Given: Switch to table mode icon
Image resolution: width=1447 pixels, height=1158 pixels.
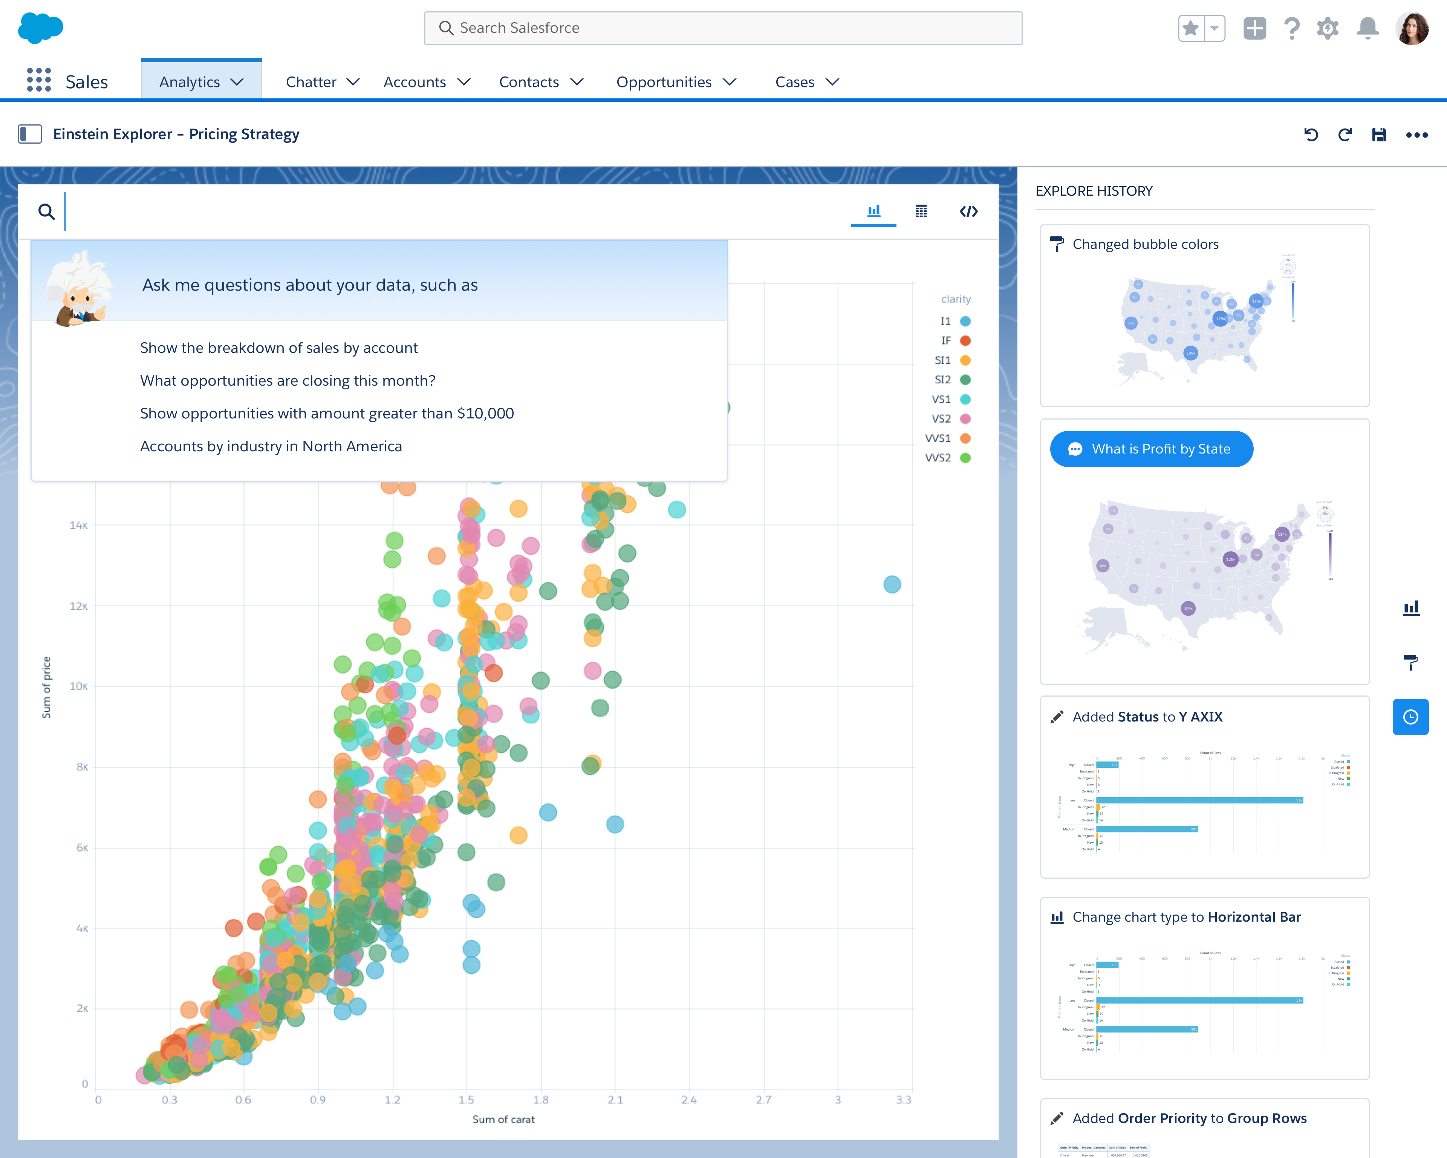Looking at the screenshot, I should click(x=921, y=211).
